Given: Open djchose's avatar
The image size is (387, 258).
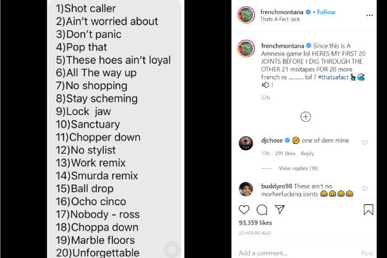Looking at the screenshot, I should 246,143.
